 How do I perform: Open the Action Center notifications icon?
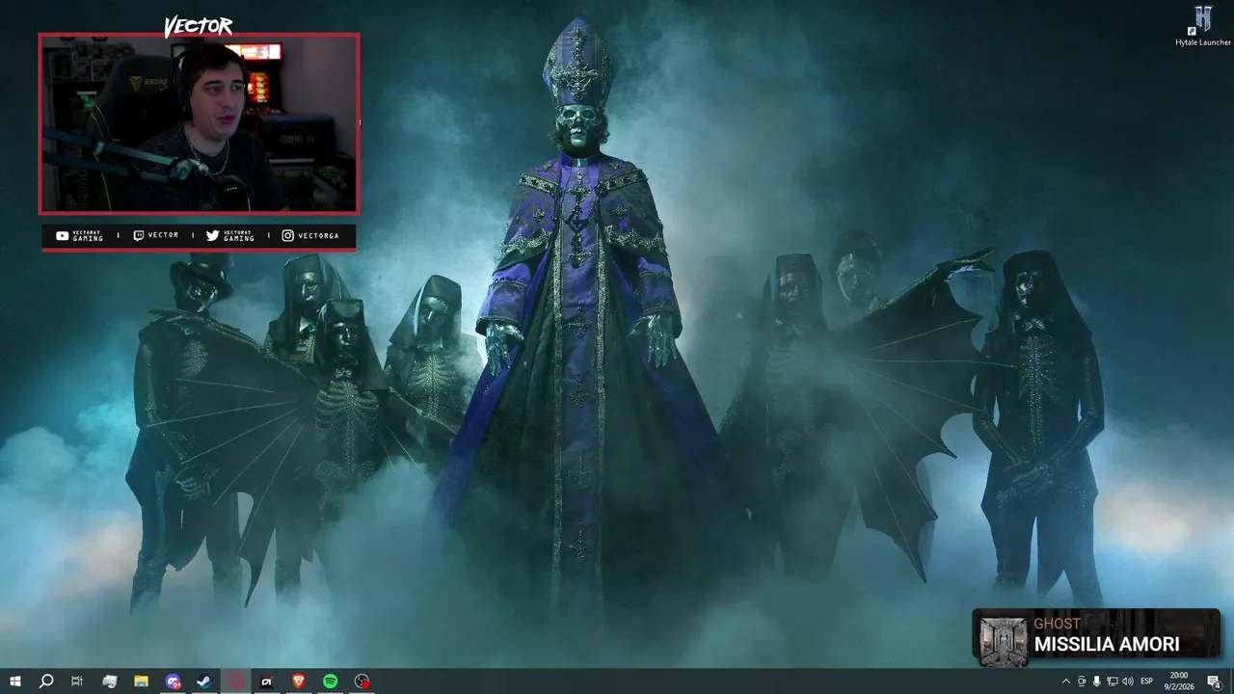[1215, 681]
